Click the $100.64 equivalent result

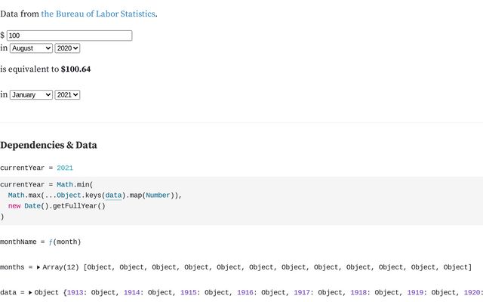[x=75, y=69]
